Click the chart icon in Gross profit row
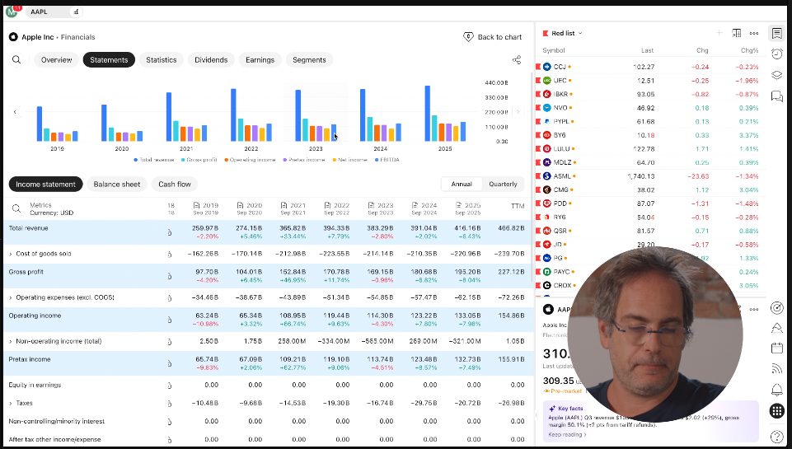This screenshot has width=792, height=449. coord(169,276)
